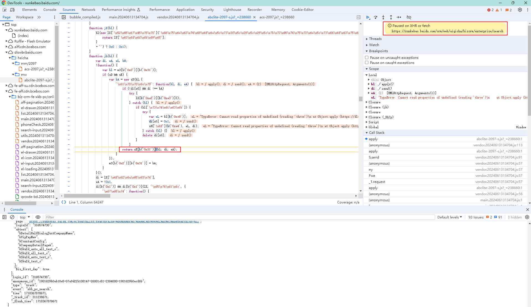Viewport: 531px width, 307px height.
Task: Focus the console Filter input
Action: [240, 217]
